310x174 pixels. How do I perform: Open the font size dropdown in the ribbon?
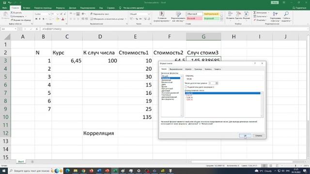[58, 14]
